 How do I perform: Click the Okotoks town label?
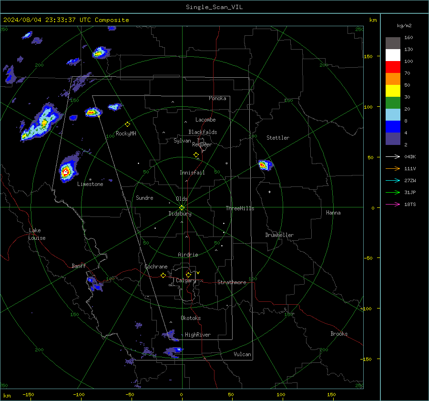click(x=191, y=318)
